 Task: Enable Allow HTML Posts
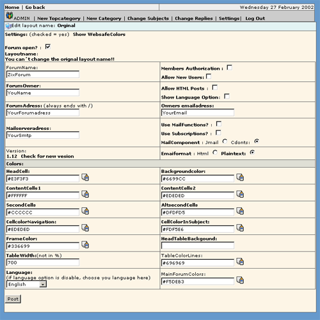point(215,88)
